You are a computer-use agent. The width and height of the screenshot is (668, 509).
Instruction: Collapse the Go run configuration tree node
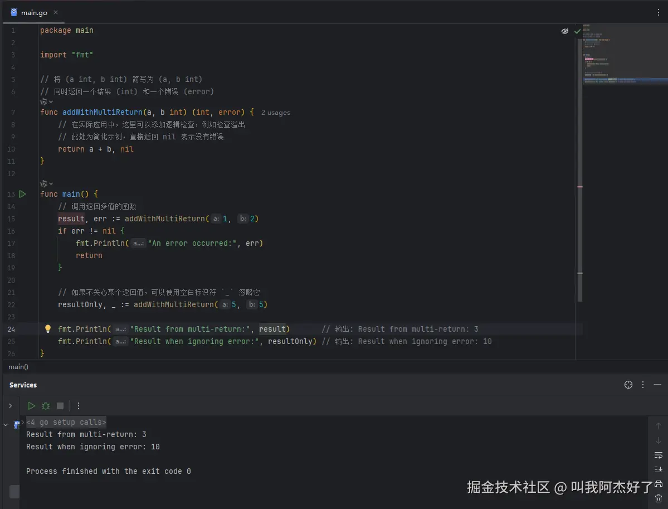[x=6, y=425]
